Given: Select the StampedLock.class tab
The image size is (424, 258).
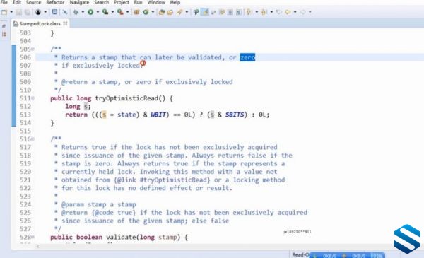Looking at the screenshot, I should pyautogui.click(x=40, y=23).
